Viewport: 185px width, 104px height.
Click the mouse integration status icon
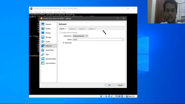(x=124, y=96)
